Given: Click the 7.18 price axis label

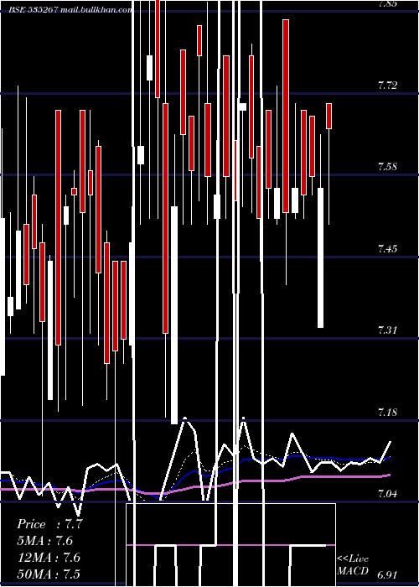Looking at the screenshot, I should tap(387, 413).
